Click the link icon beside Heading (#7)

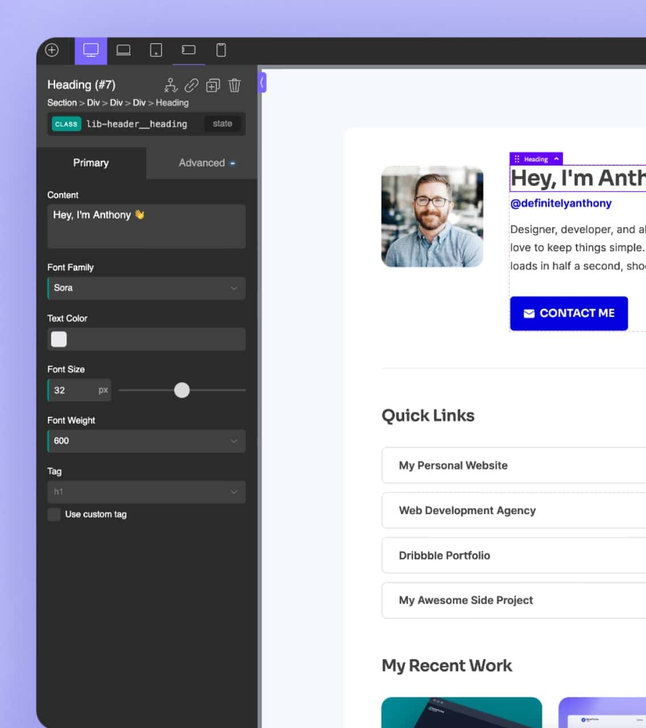tap(192, 85)
